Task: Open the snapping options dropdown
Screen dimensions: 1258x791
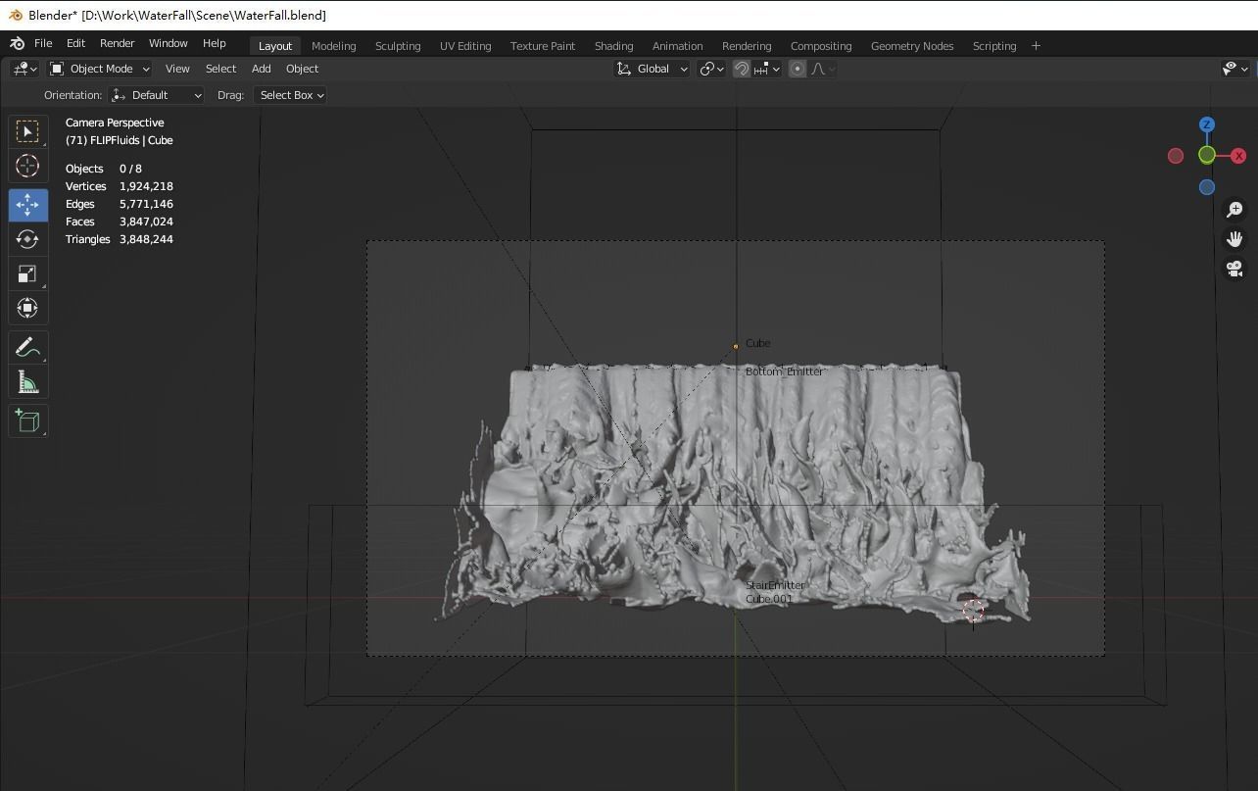Action: [767, 69]
